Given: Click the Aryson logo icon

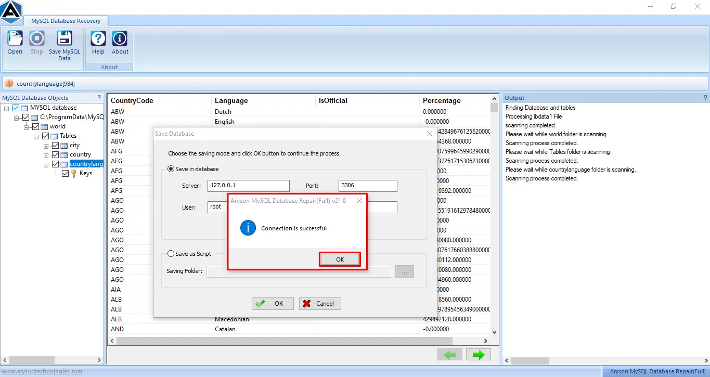Looking at the screenshot, I should [x=11, y=11].
